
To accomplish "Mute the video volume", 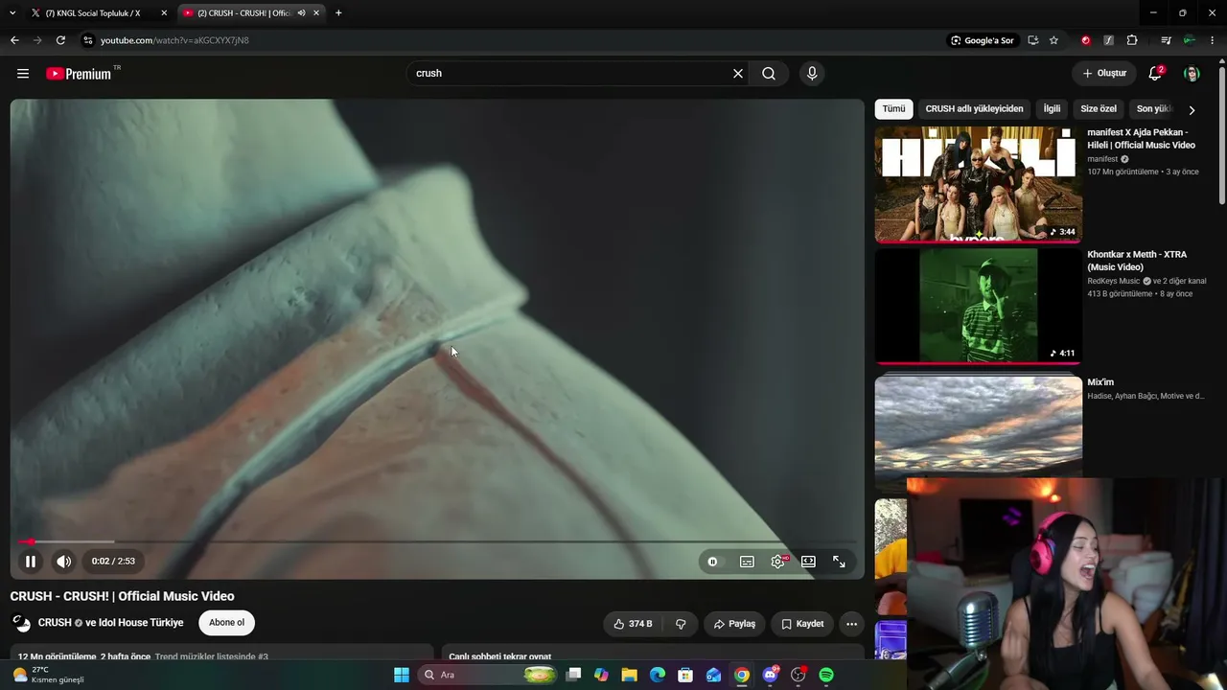I will 63,562.
